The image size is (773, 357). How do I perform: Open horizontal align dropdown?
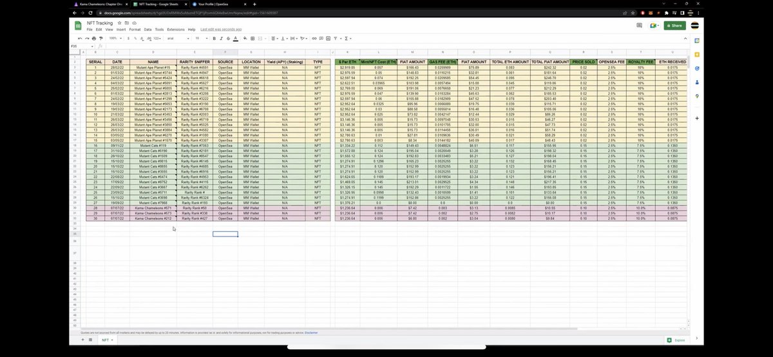[275, 38]
